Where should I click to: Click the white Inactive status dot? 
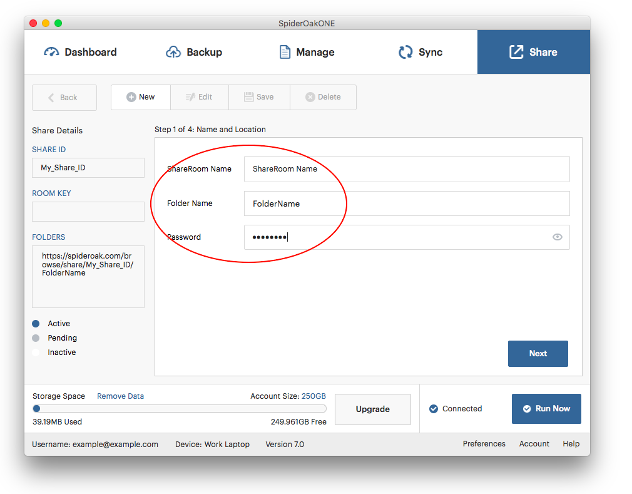click(36, 352)
